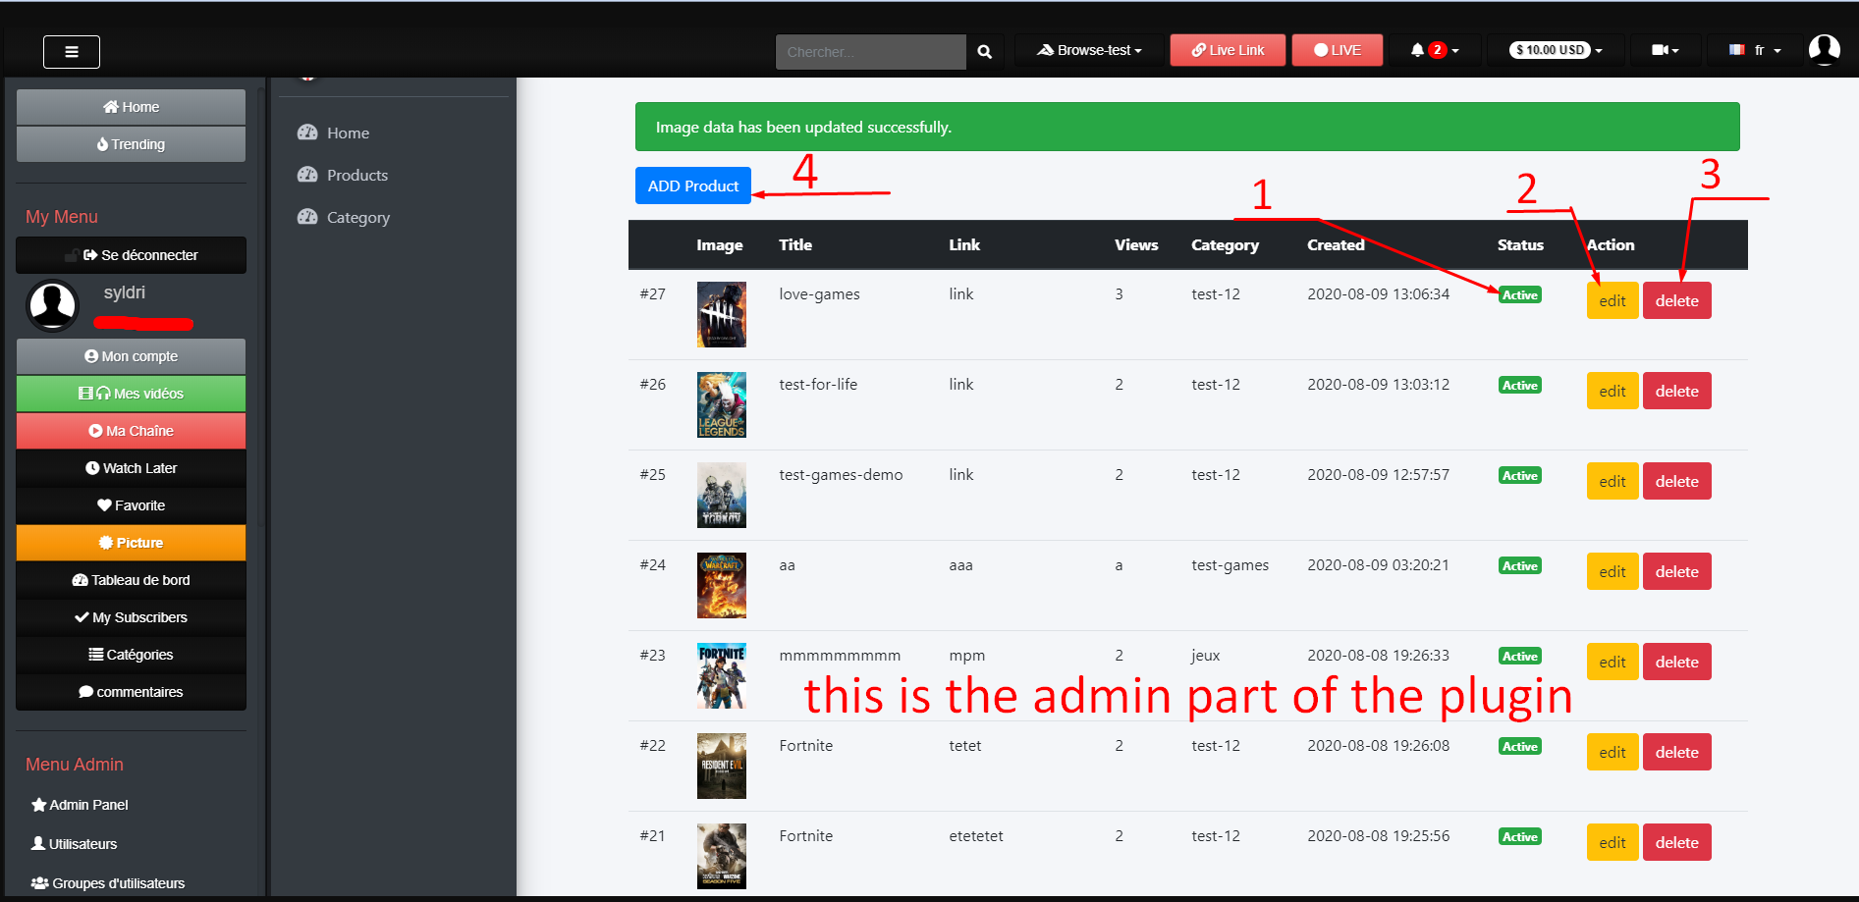Edit the love-games product
This screenshot has height=902, width=1859.
[x=1613, y=300]
